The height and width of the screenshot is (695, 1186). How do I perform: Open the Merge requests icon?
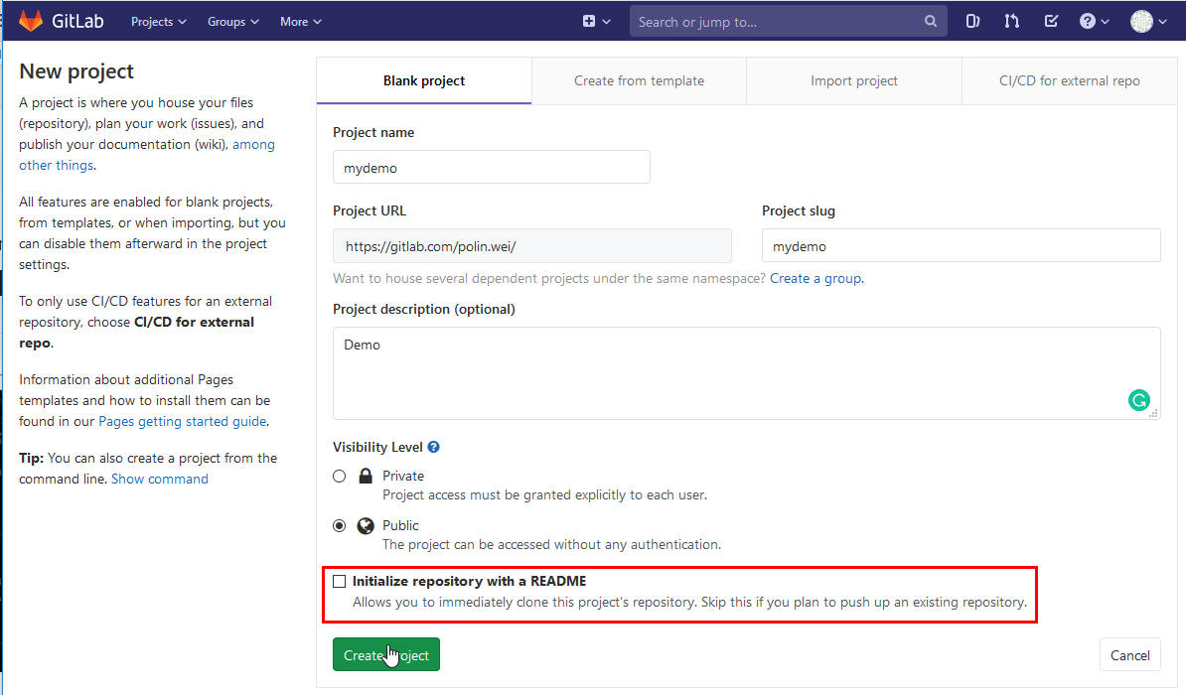(1012, 21)
